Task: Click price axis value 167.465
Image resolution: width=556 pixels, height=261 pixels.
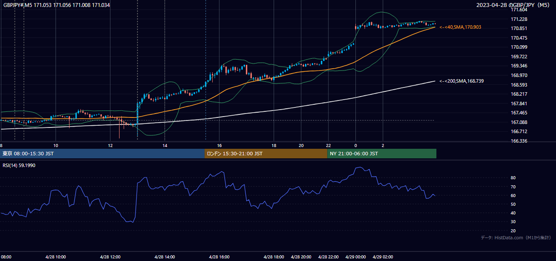Action: [519, 113]
